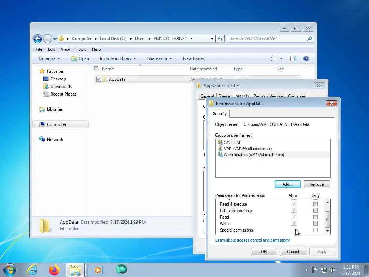
Task: Click the search magnifier icon in Explorer
Action: point(310,39)
